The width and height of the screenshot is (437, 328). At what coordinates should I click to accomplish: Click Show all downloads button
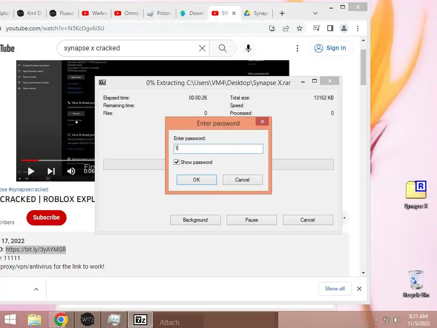pyautogui.click(x=335, y=289)
